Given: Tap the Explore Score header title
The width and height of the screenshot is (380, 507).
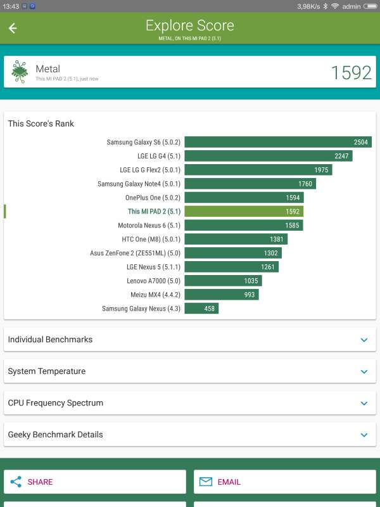Looking at the screenshot, I should point(190,25).
